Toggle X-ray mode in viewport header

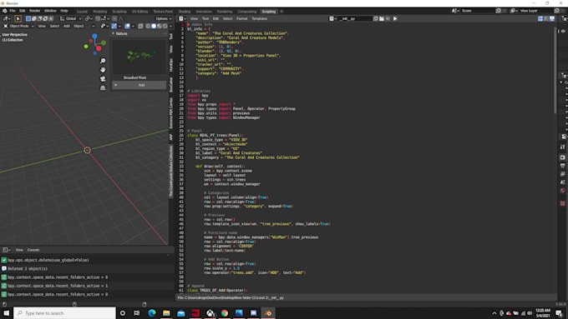pos(140,26)
